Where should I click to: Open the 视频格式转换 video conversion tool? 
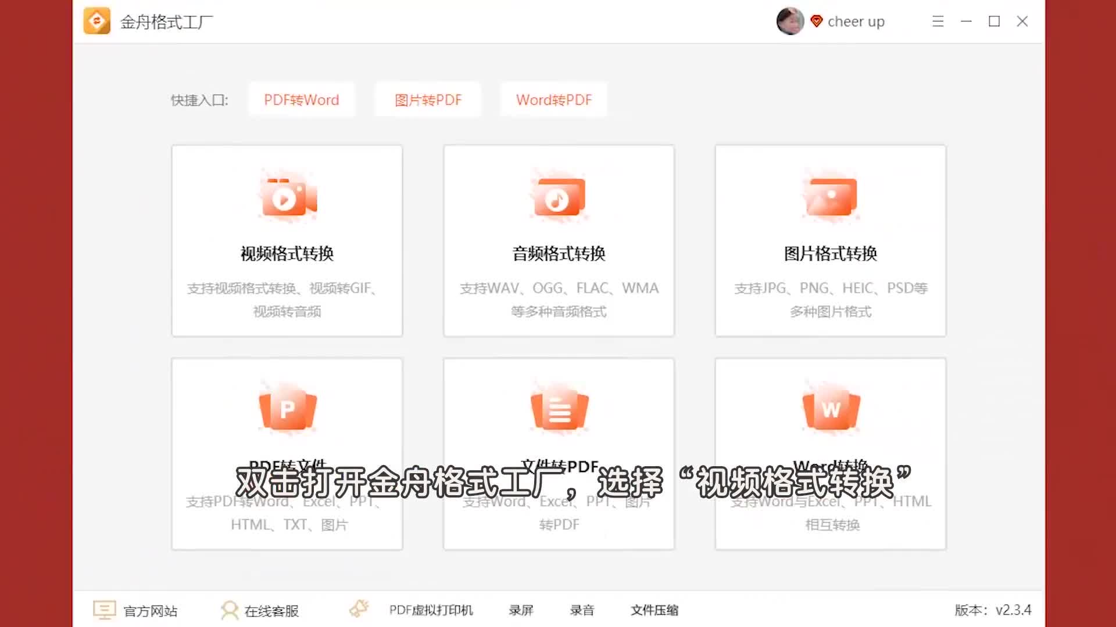(x=286, y=241)
